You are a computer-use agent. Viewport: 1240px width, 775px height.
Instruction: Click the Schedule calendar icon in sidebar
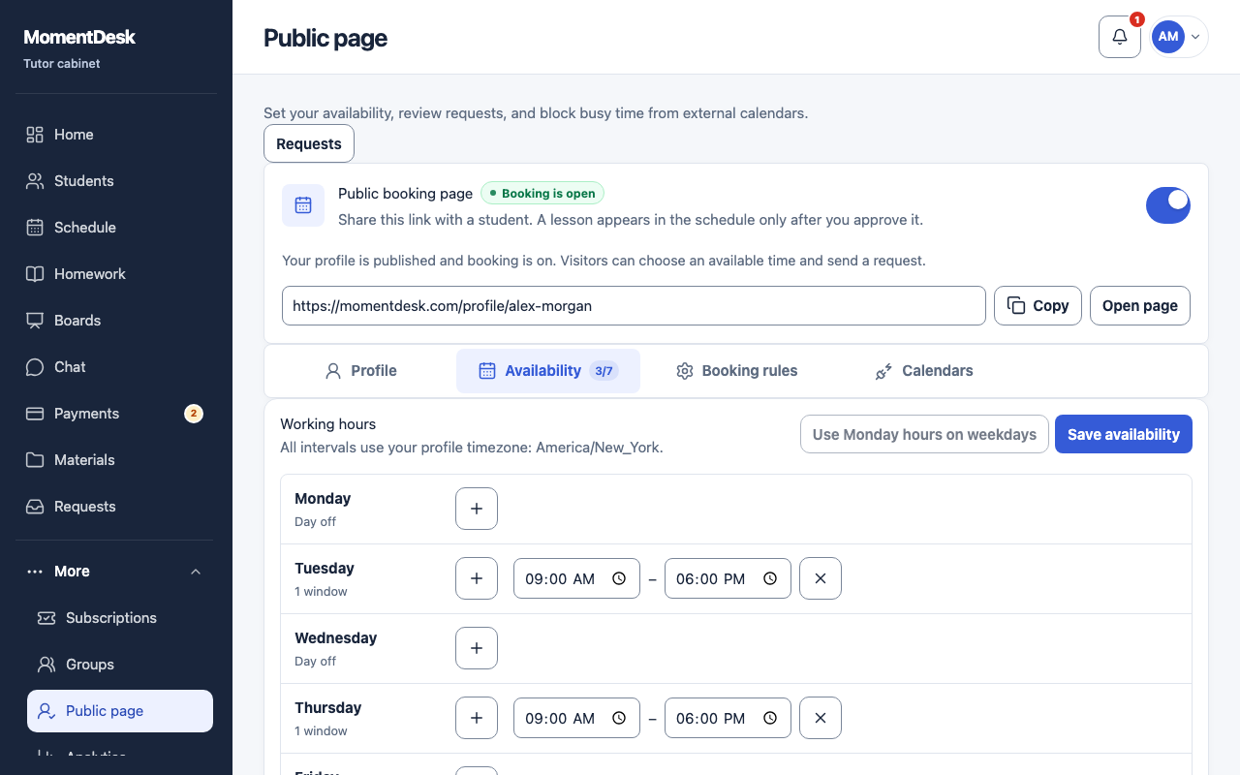(x=35, y=228)
